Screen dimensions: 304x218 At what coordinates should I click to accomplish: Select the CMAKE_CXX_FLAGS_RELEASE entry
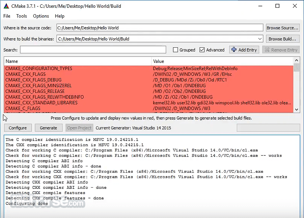pos(35,91)
